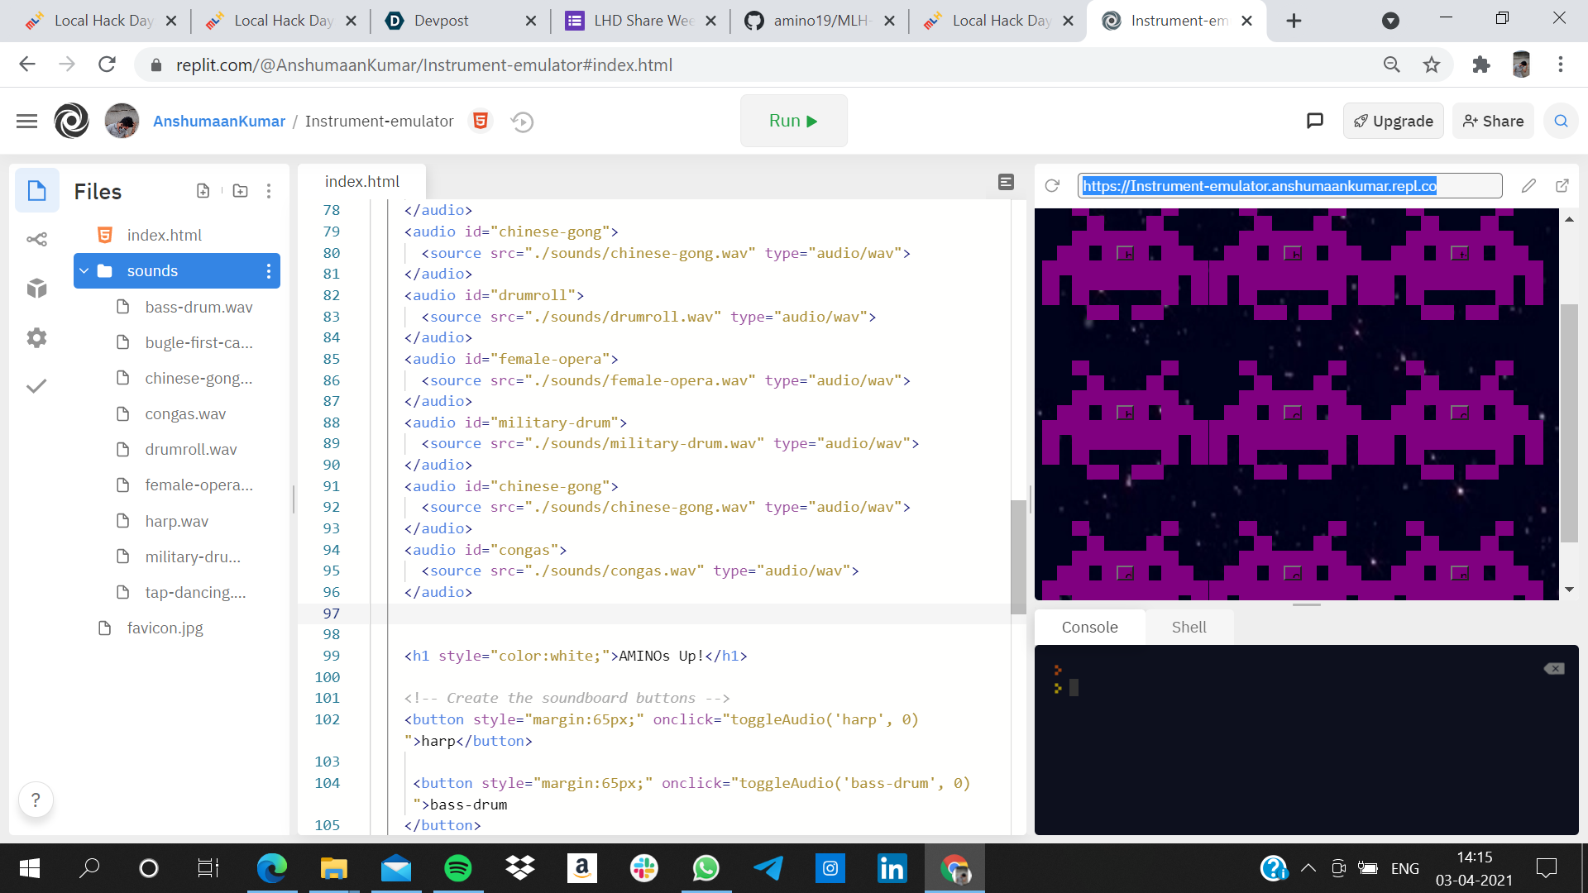This screenshot has width=1588, height=893.
Task: Open harp.wav in the file tree
Action: click(x=176, y=521)
